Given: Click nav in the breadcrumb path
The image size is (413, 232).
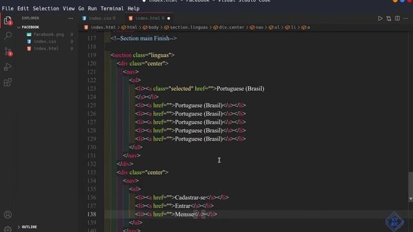Looking at the screenshot, I should (x=259, y=27).
